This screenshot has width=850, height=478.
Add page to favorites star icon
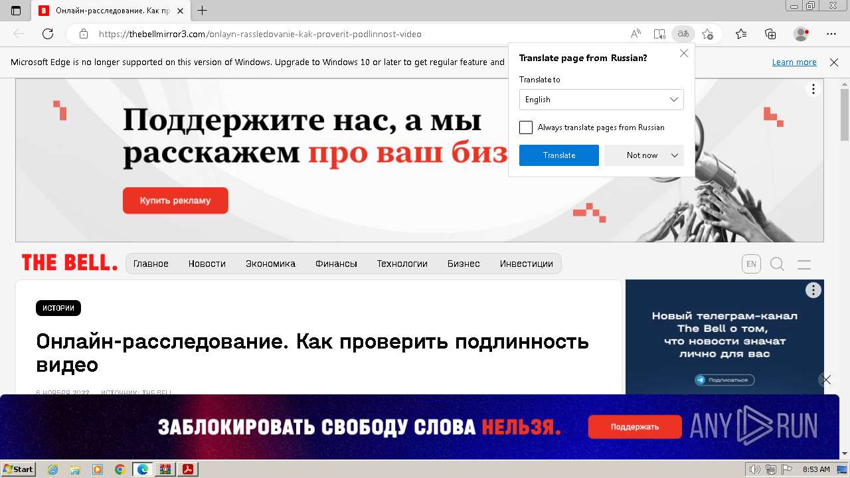pos(707,34)
